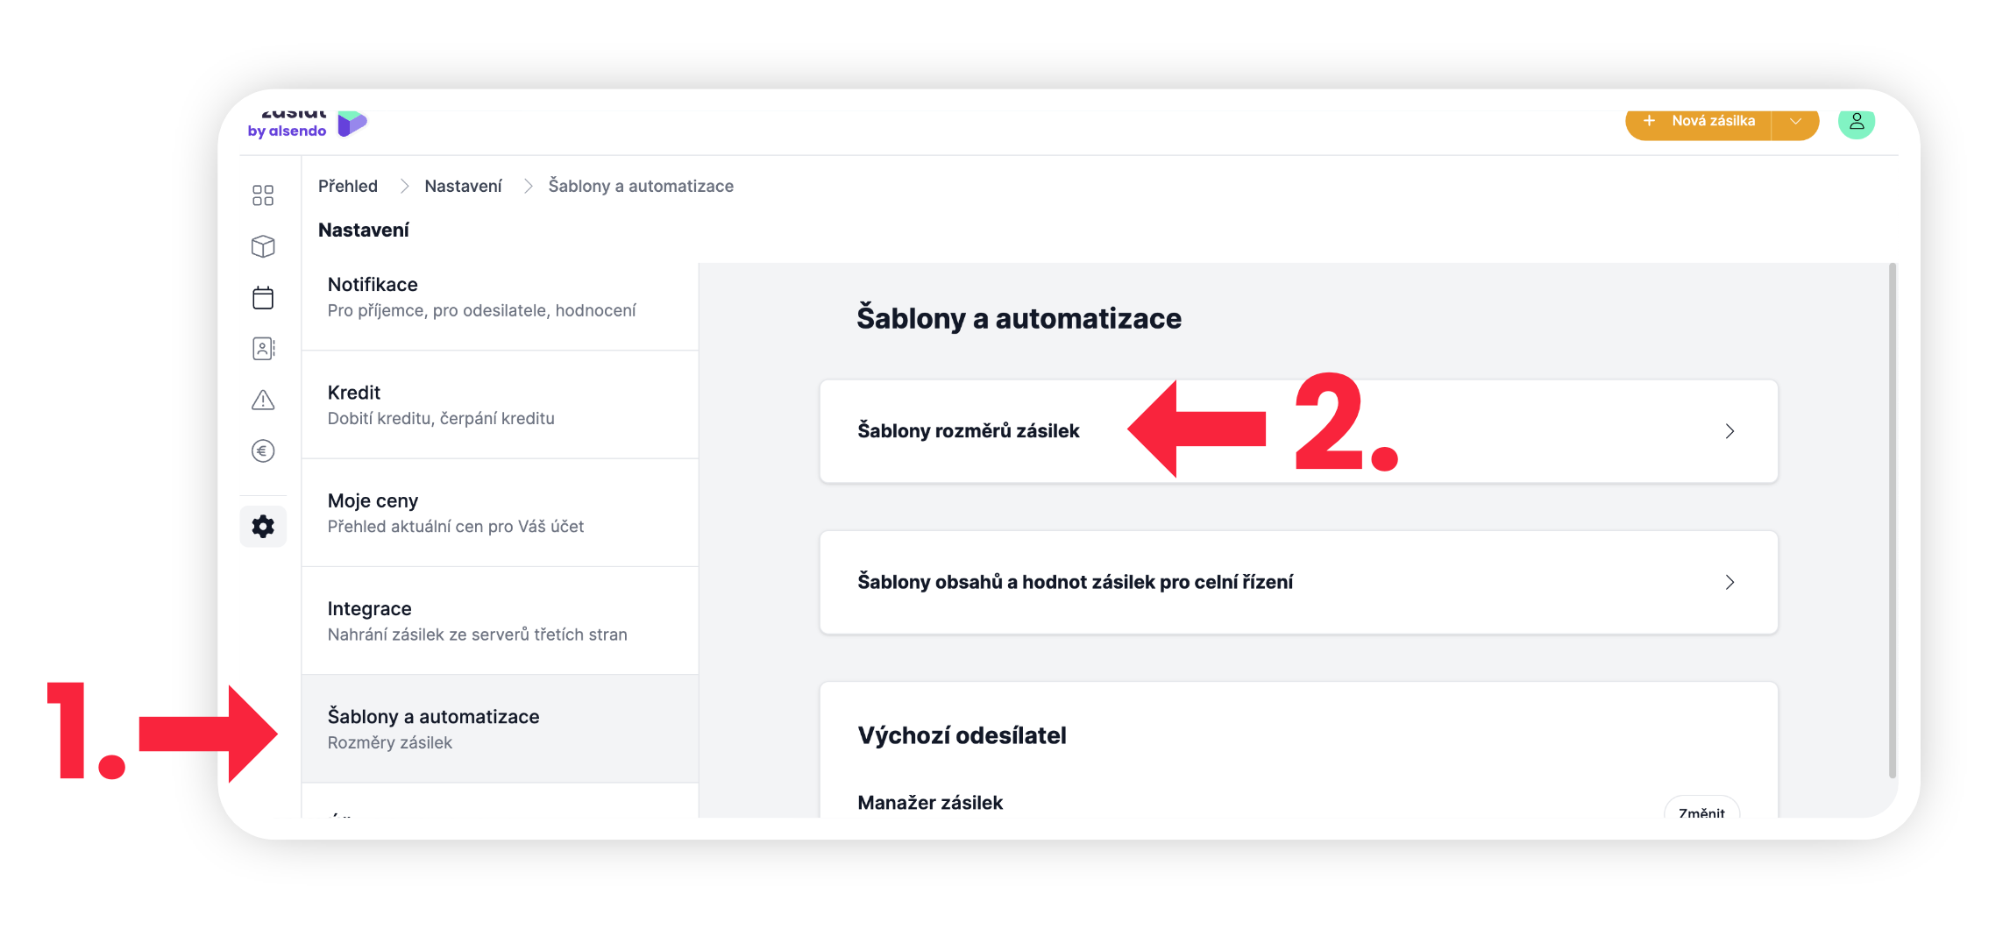The height and width of the screenshot is (929, 2010).
Task: Select the Notifikace settings section
Action: point(500,297)
